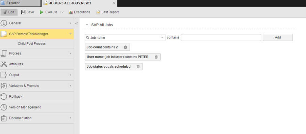Delete the Job status scheduled filter
Screen dimensions: 306x134
tap(138, 67)
